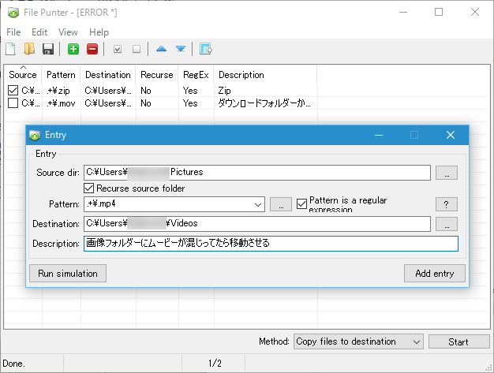Expand the Pattern combo box dropdown
This screenshot has width=494, height=373.
pyautogui.click(x=258, y=204)
